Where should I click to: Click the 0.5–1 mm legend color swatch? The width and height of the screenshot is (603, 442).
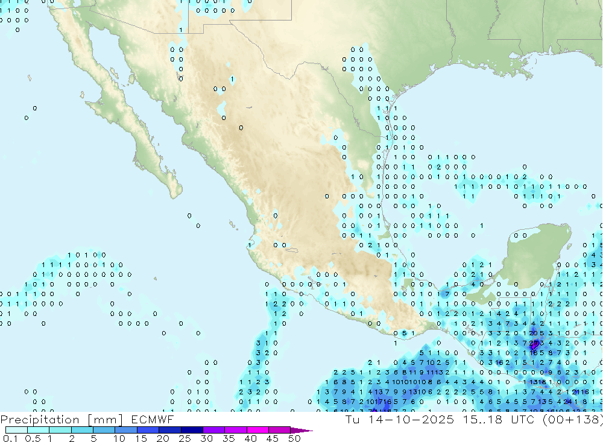click(x=39, y=430)
